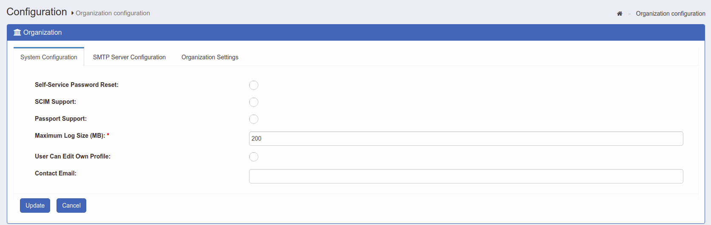Click the small arrow before the Organization configuration subtitle
Screen dimensions: 711x225
73,13
